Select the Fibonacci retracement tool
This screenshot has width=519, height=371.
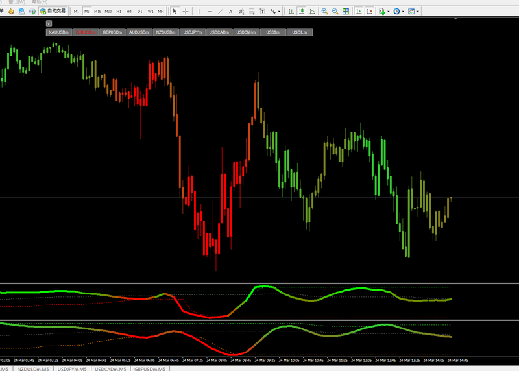[252, 12]
